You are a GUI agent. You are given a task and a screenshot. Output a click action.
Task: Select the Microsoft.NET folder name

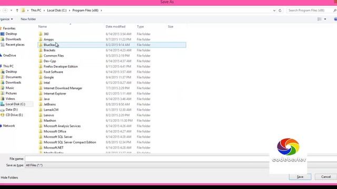[x=54, y=148]
